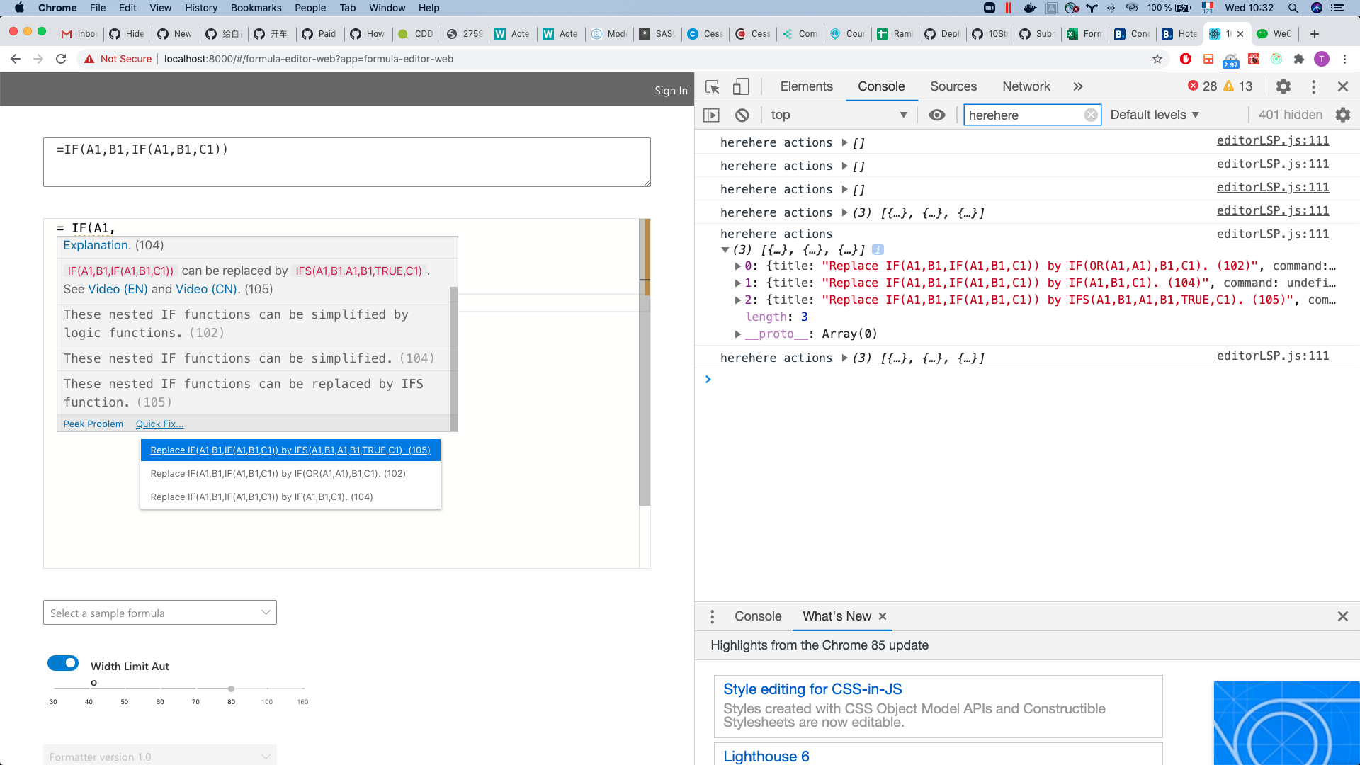Screen dimensions: 1360x765
Task: Open DevTools settings gear
Action: [x=1283, y=86]
